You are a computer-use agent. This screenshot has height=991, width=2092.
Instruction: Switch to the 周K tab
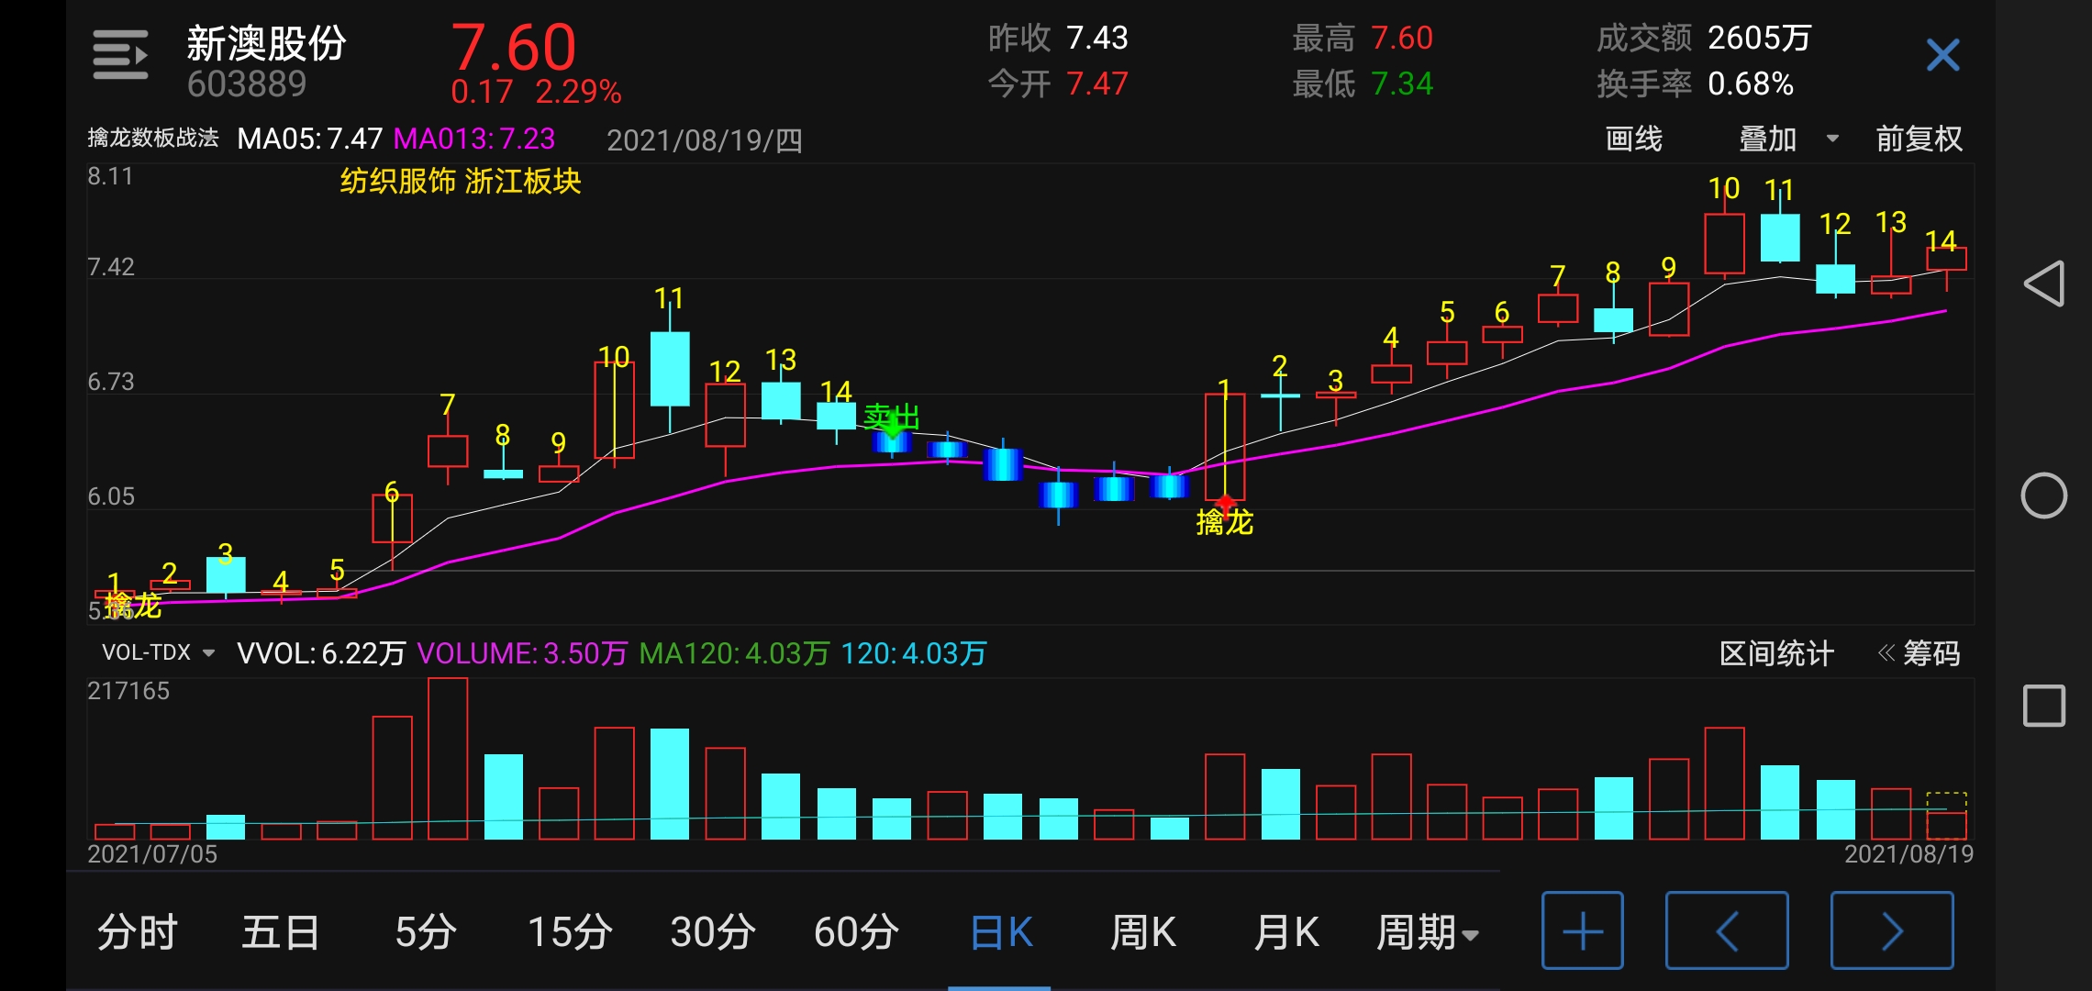[x=1142, y=932]
